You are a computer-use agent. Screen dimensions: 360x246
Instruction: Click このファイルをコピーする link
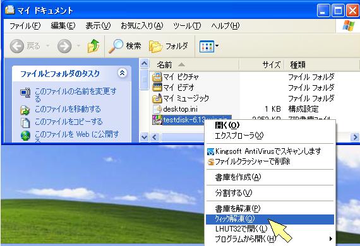tap(68, 122)
